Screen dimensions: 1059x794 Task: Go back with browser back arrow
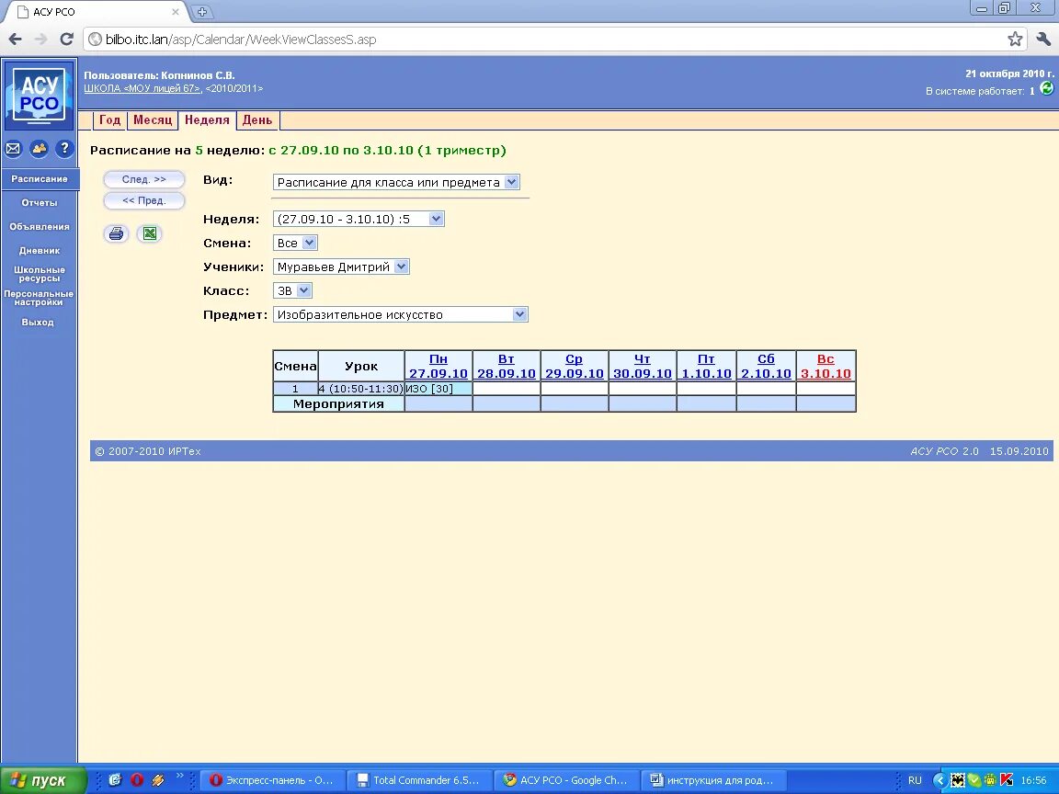click(x=15, y=40)
